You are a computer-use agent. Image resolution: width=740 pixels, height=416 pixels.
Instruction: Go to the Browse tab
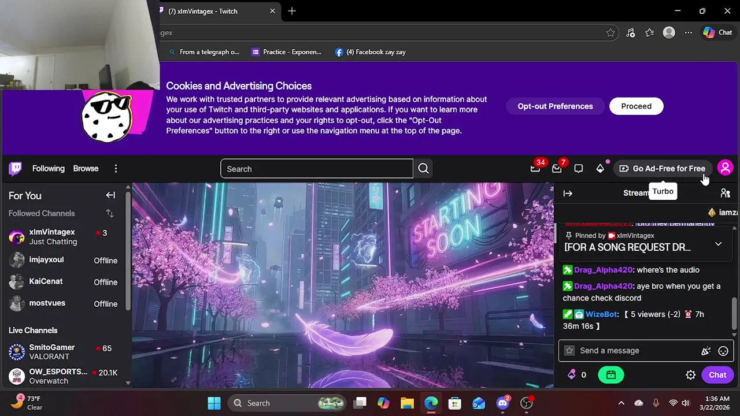(86, 169)
